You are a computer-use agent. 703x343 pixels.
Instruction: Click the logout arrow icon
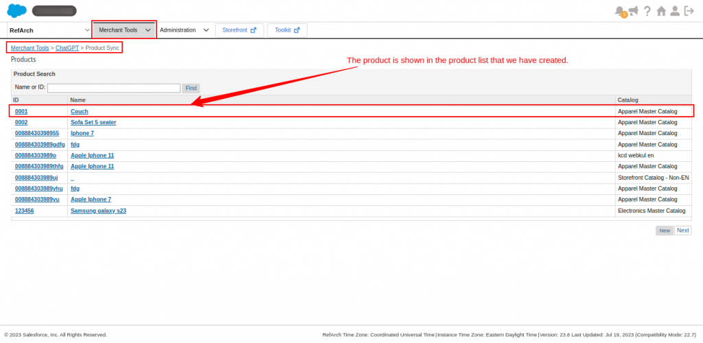tap(689, 11)
